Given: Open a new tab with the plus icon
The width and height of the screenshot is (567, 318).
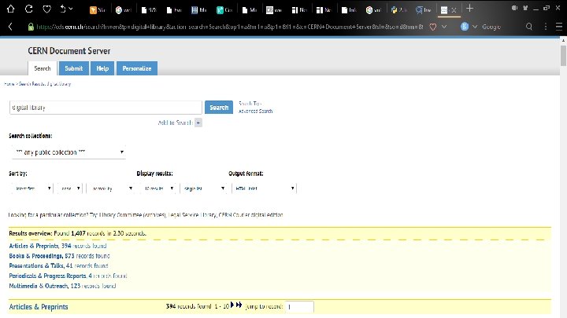Looking at the screenshot, I should coord(469,9).
